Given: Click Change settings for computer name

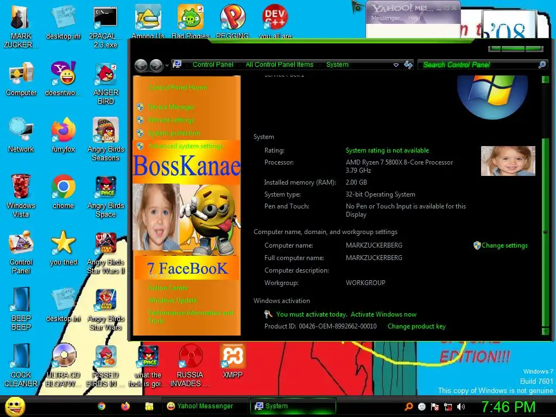Looking at the screenshot, I should coord(504,245).
